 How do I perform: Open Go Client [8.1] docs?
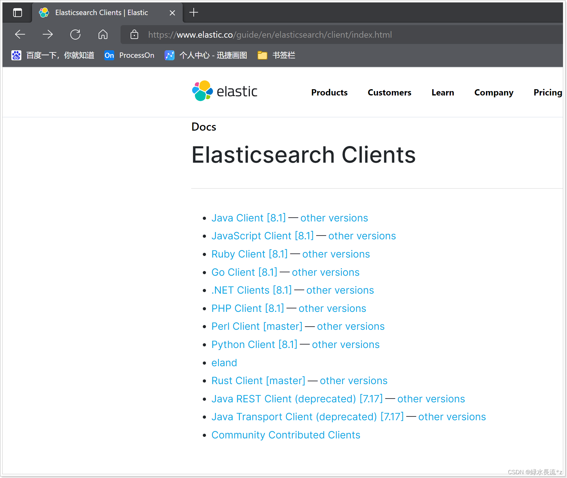point(244,272)
